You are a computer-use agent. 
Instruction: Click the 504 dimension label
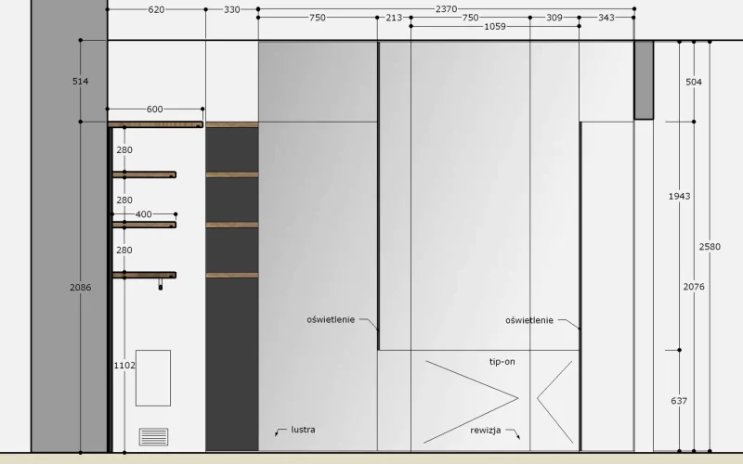[694, 82]
